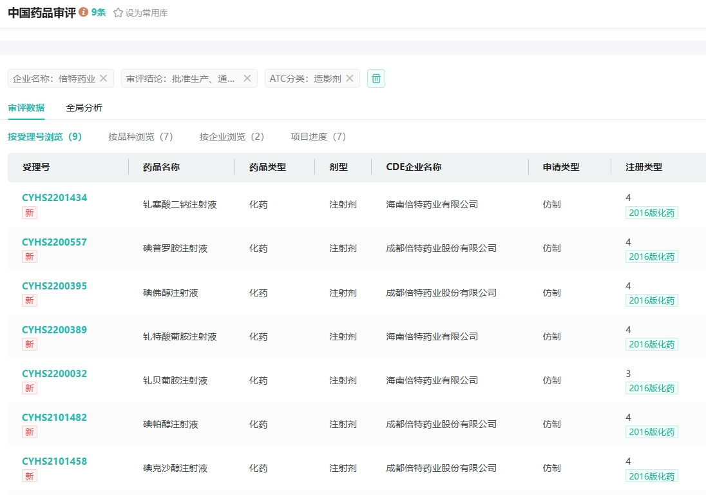Click the 新 badge under CYHS2200389
706x495 pixels.
pyautogui.click(x=30, y=344)
